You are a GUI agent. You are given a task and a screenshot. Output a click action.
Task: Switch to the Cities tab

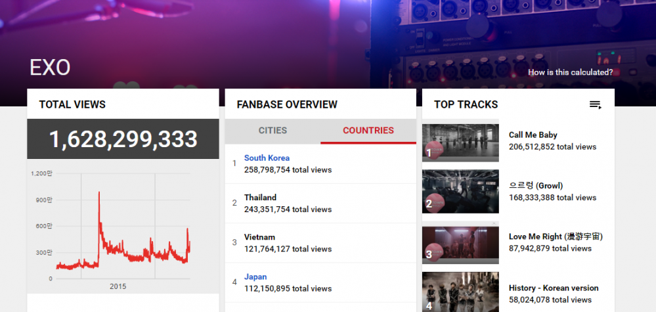point(273,131)
